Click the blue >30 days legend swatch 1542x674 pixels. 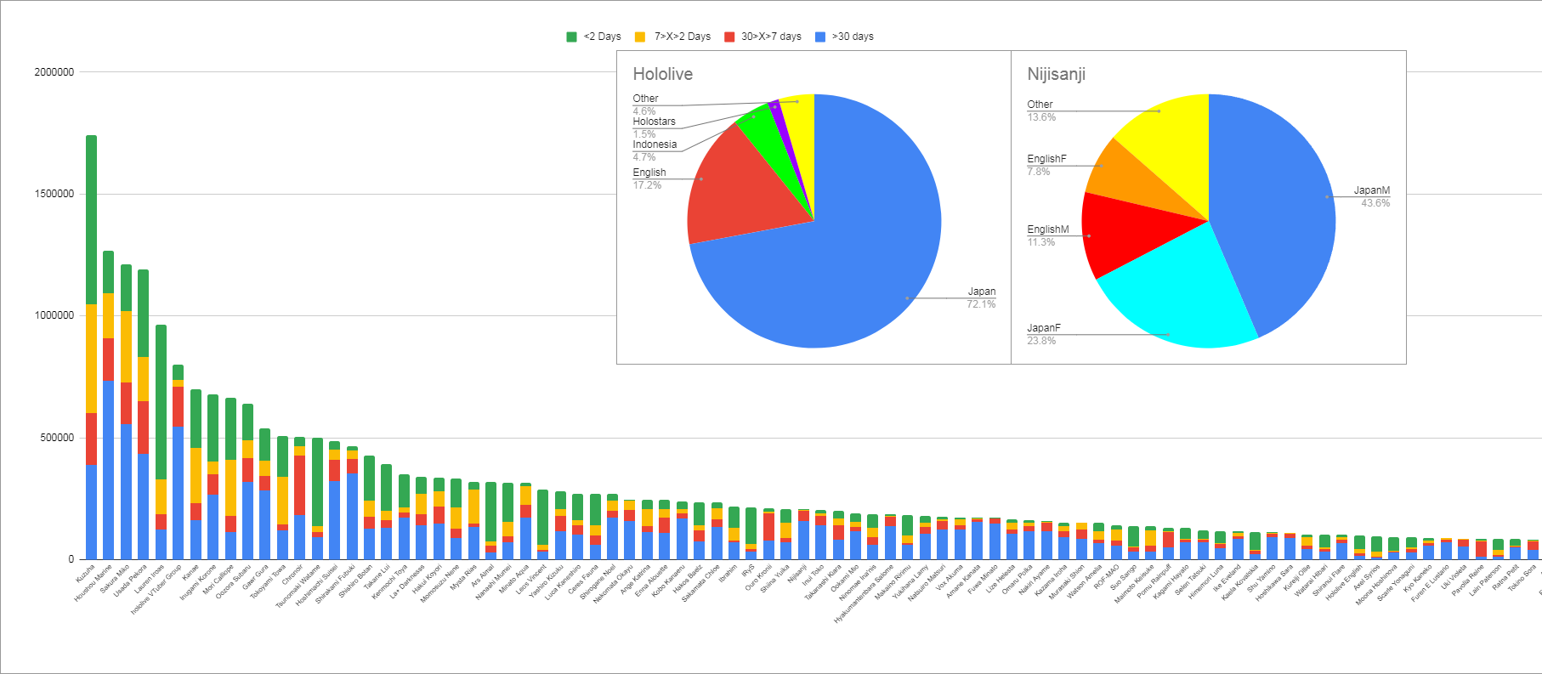820,37
